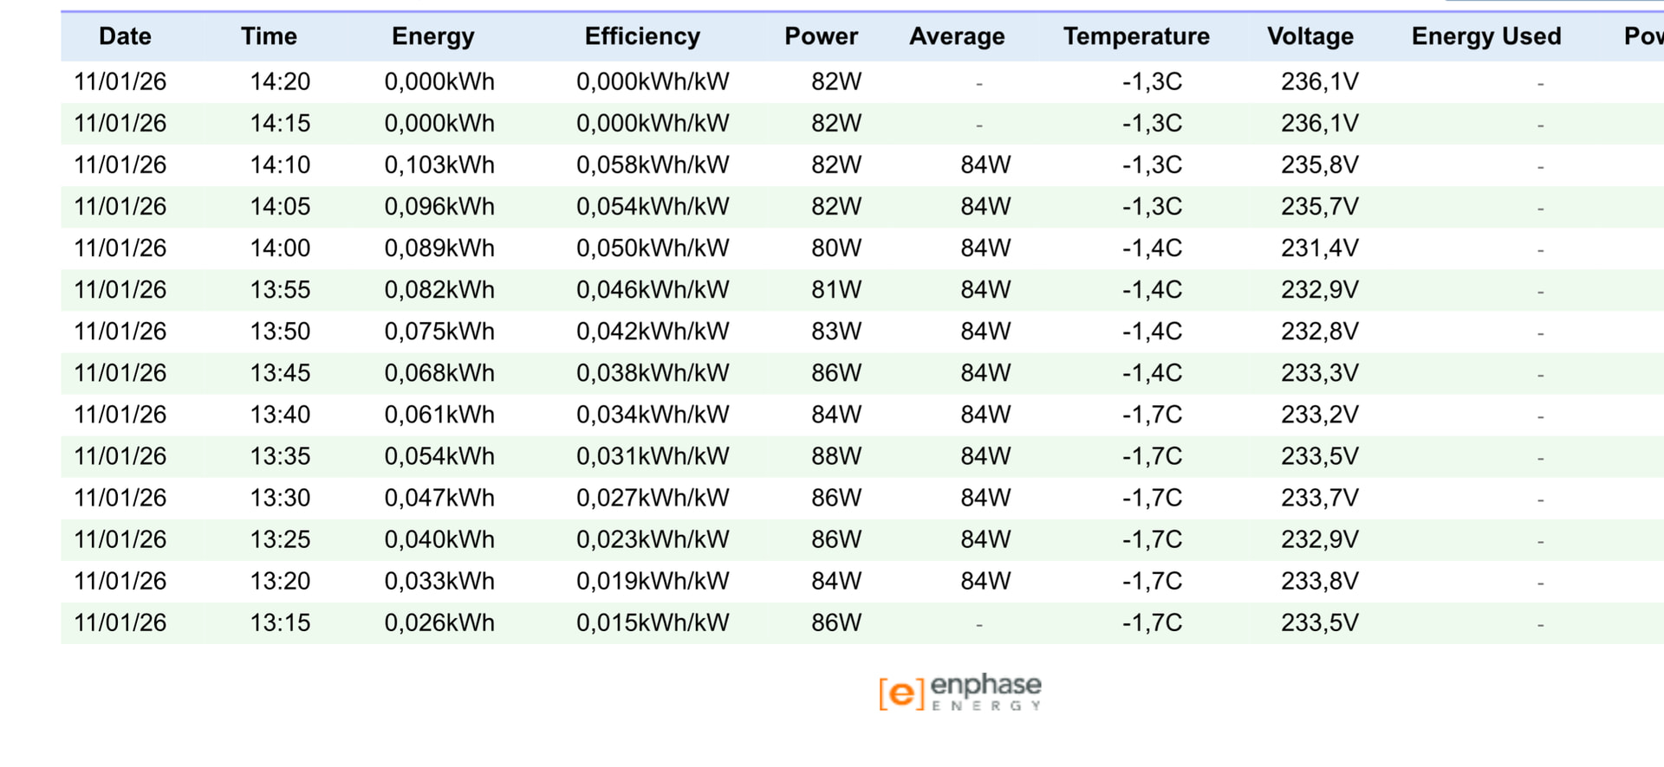Image resolution: width=1664 pixels, height=767 pixels.
Task: Click the 13:20 row average value
Action: point(985,581)
